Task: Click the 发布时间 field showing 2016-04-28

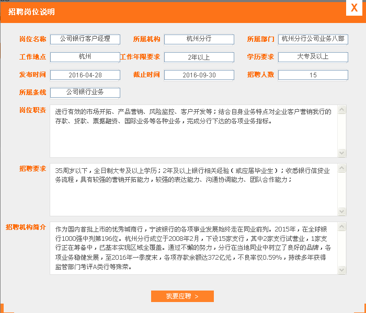Action: [85, 75]
